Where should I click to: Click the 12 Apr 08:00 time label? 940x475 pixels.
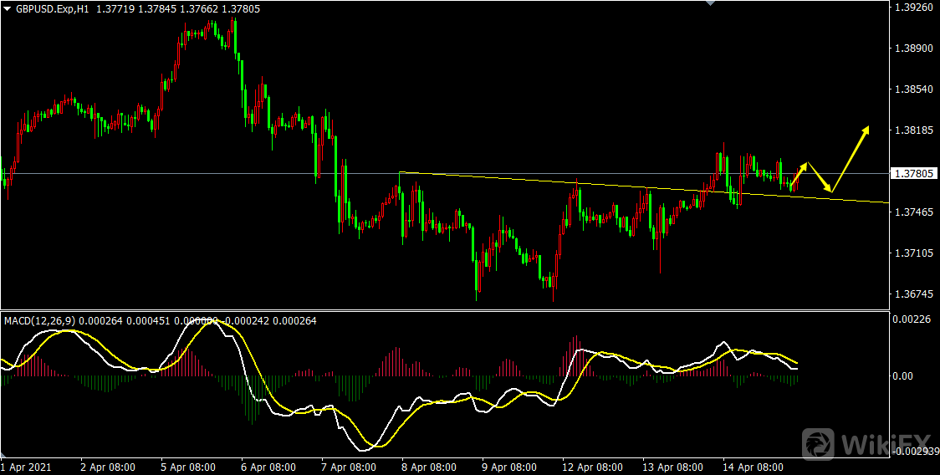click(x=591, y=467)
